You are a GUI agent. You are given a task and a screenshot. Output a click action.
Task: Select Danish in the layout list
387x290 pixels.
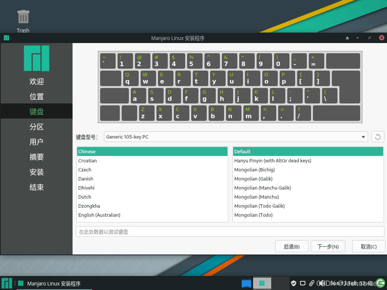pos(152,179)
